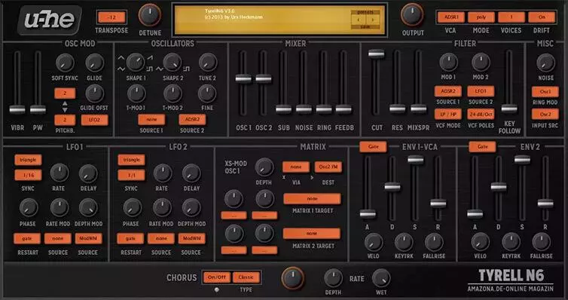Open the Transpose -12 value selector
The width and height of the screenshot is (568, 300).
[x=111, y=17]
